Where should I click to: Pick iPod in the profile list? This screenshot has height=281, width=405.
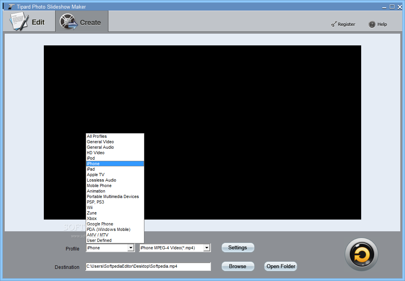point(115,158)
